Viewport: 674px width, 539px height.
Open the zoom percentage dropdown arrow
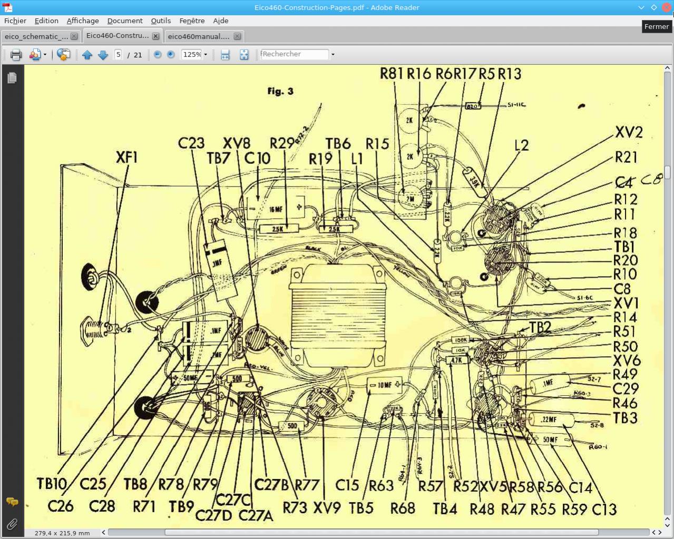[x=206, y=54]
